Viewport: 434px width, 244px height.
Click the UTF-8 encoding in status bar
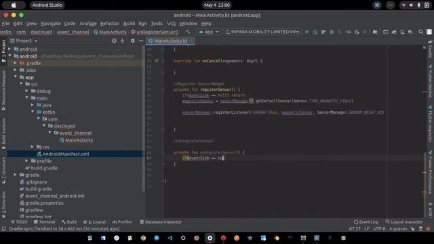point(379,229)
